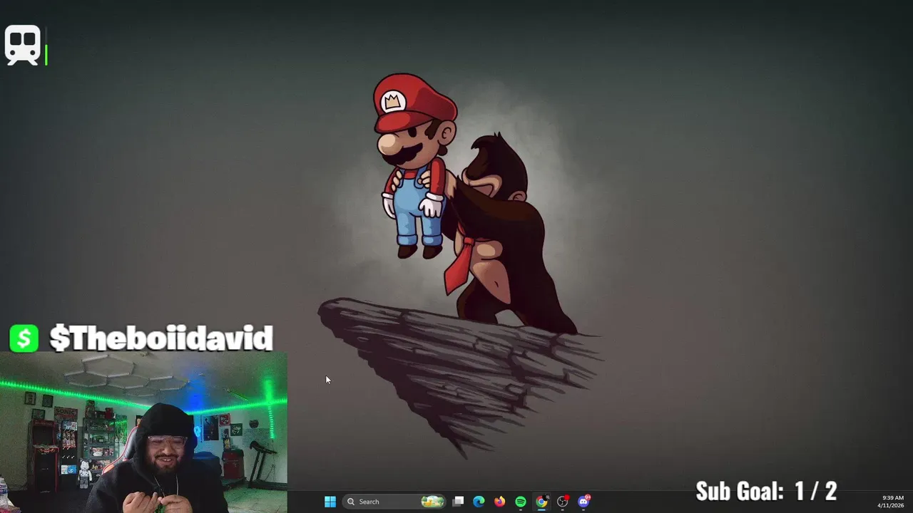Launch Microsoft Edge from the taskbar
913x513 pixels.
pyautogui.click(x=479, y=502)
